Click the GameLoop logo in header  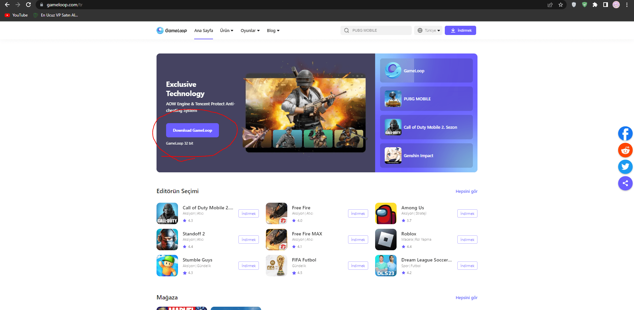pyautogui.click(x=172, y=30)
